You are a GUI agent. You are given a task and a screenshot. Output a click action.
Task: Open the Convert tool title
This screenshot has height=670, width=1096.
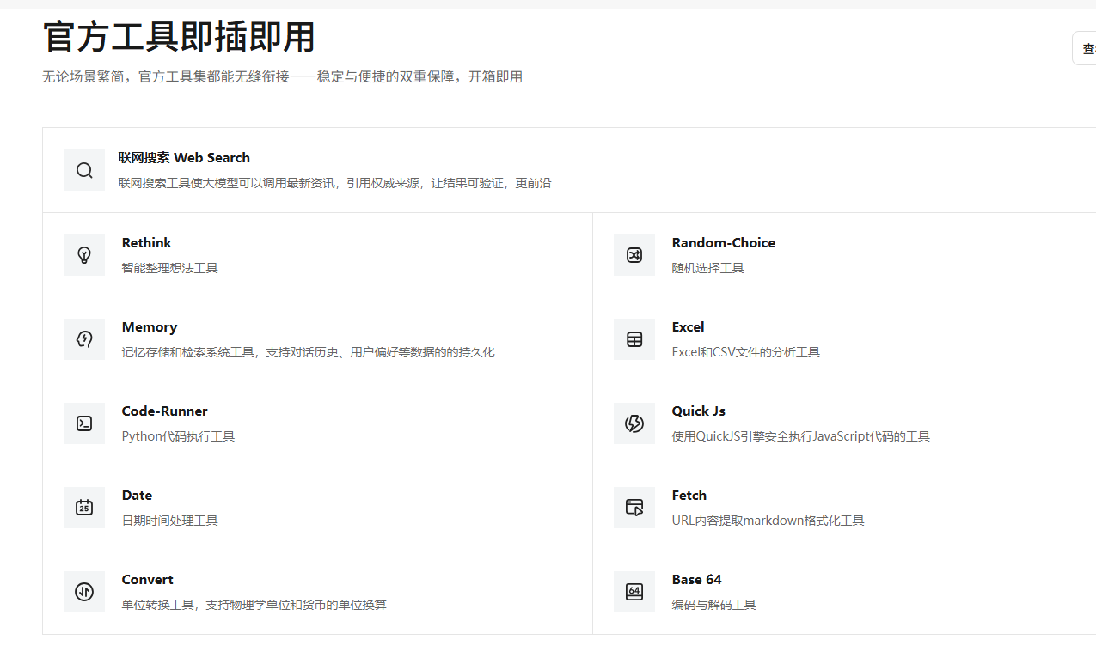(148, 580)
